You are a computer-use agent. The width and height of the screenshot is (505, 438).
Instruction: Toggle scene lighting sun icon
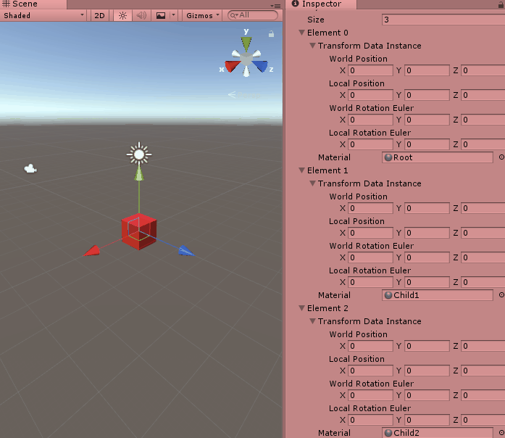(122, 15)
